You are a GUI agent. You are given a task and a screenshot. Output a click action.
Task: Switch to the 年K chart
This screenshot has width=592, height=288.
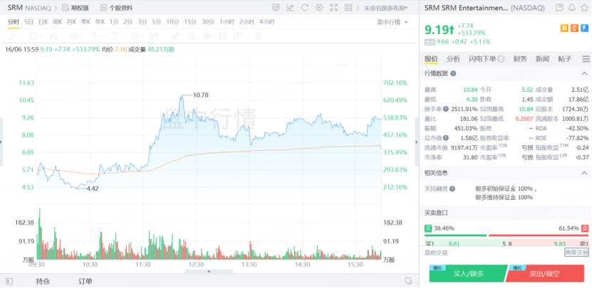(x=100, y=22)
